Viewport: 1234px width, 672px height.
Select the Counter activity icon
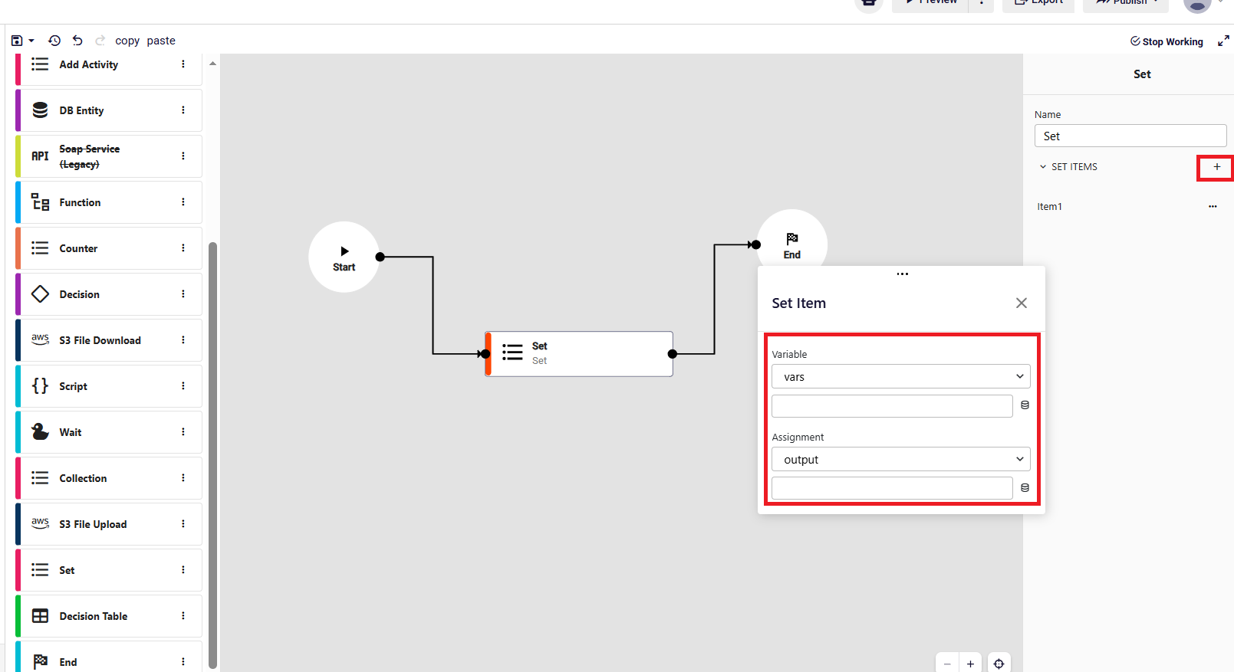pyautogui.click(x=40, y=248)
